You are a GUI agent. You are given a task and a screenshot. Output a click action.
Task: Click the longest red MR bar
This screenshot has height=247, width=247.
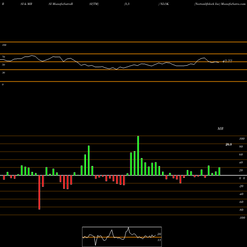40,192
